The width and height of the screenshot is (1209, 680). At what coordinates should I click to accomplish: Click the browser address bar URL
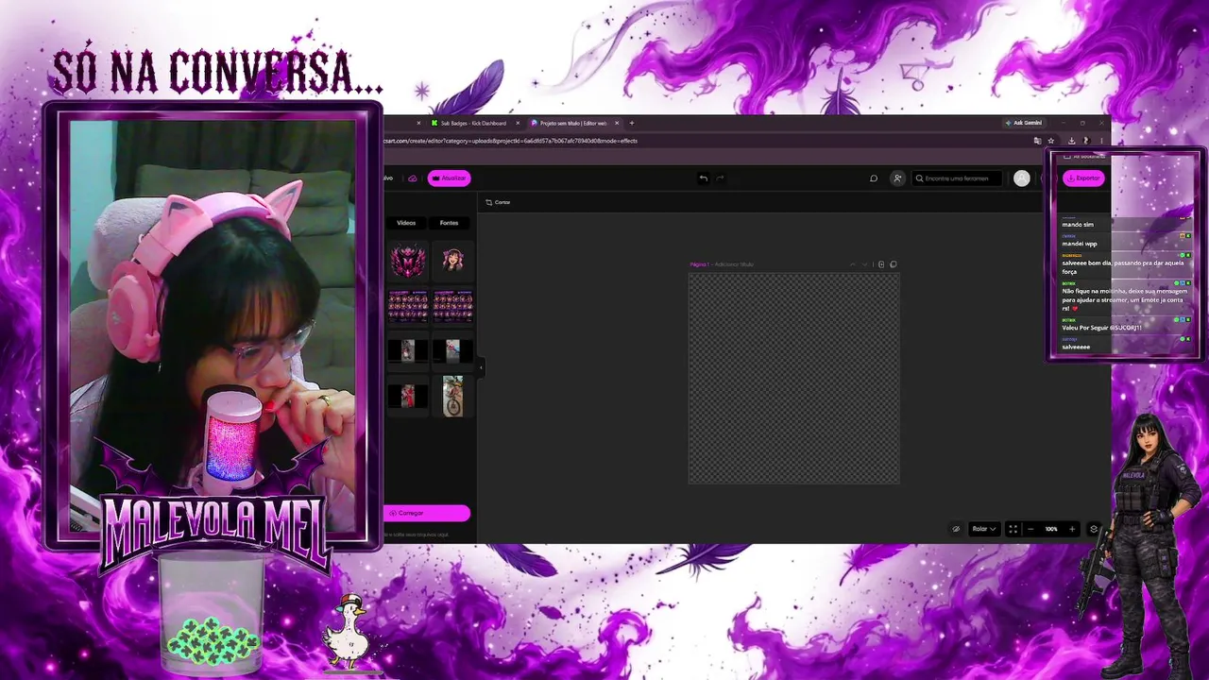pos(510,141)
